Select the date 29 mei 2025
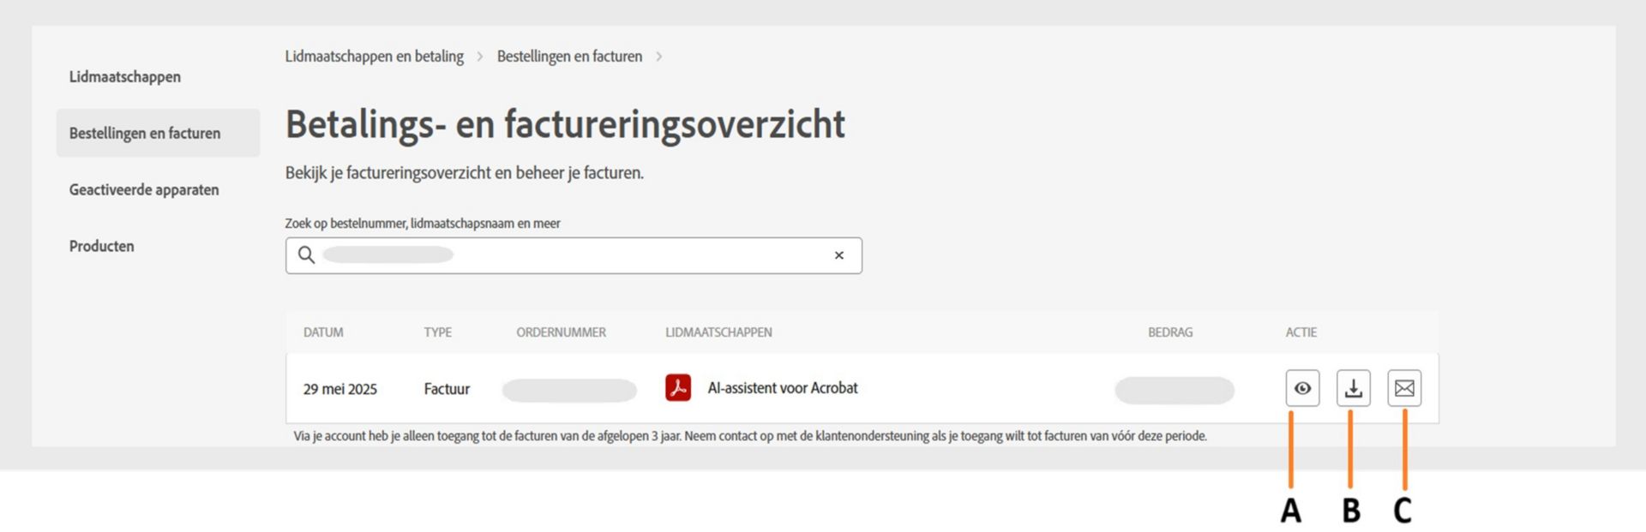Image resolution: width=1646 pixels, height=532 pixels. (339, 389)
